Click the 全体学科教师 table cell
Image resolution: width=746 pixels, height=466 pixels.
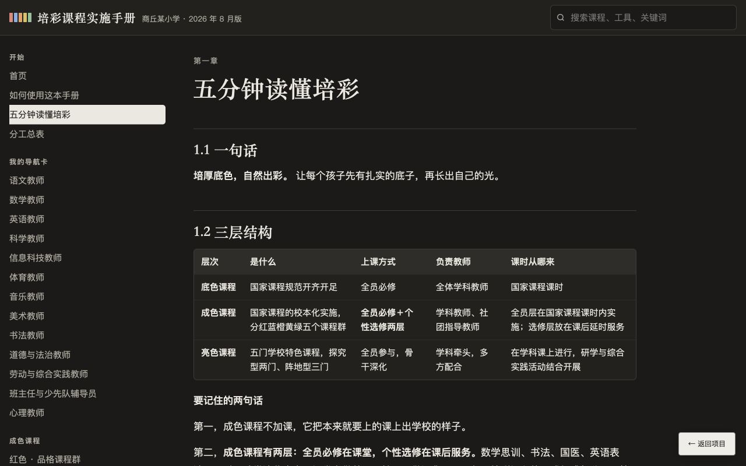[462, 287]
